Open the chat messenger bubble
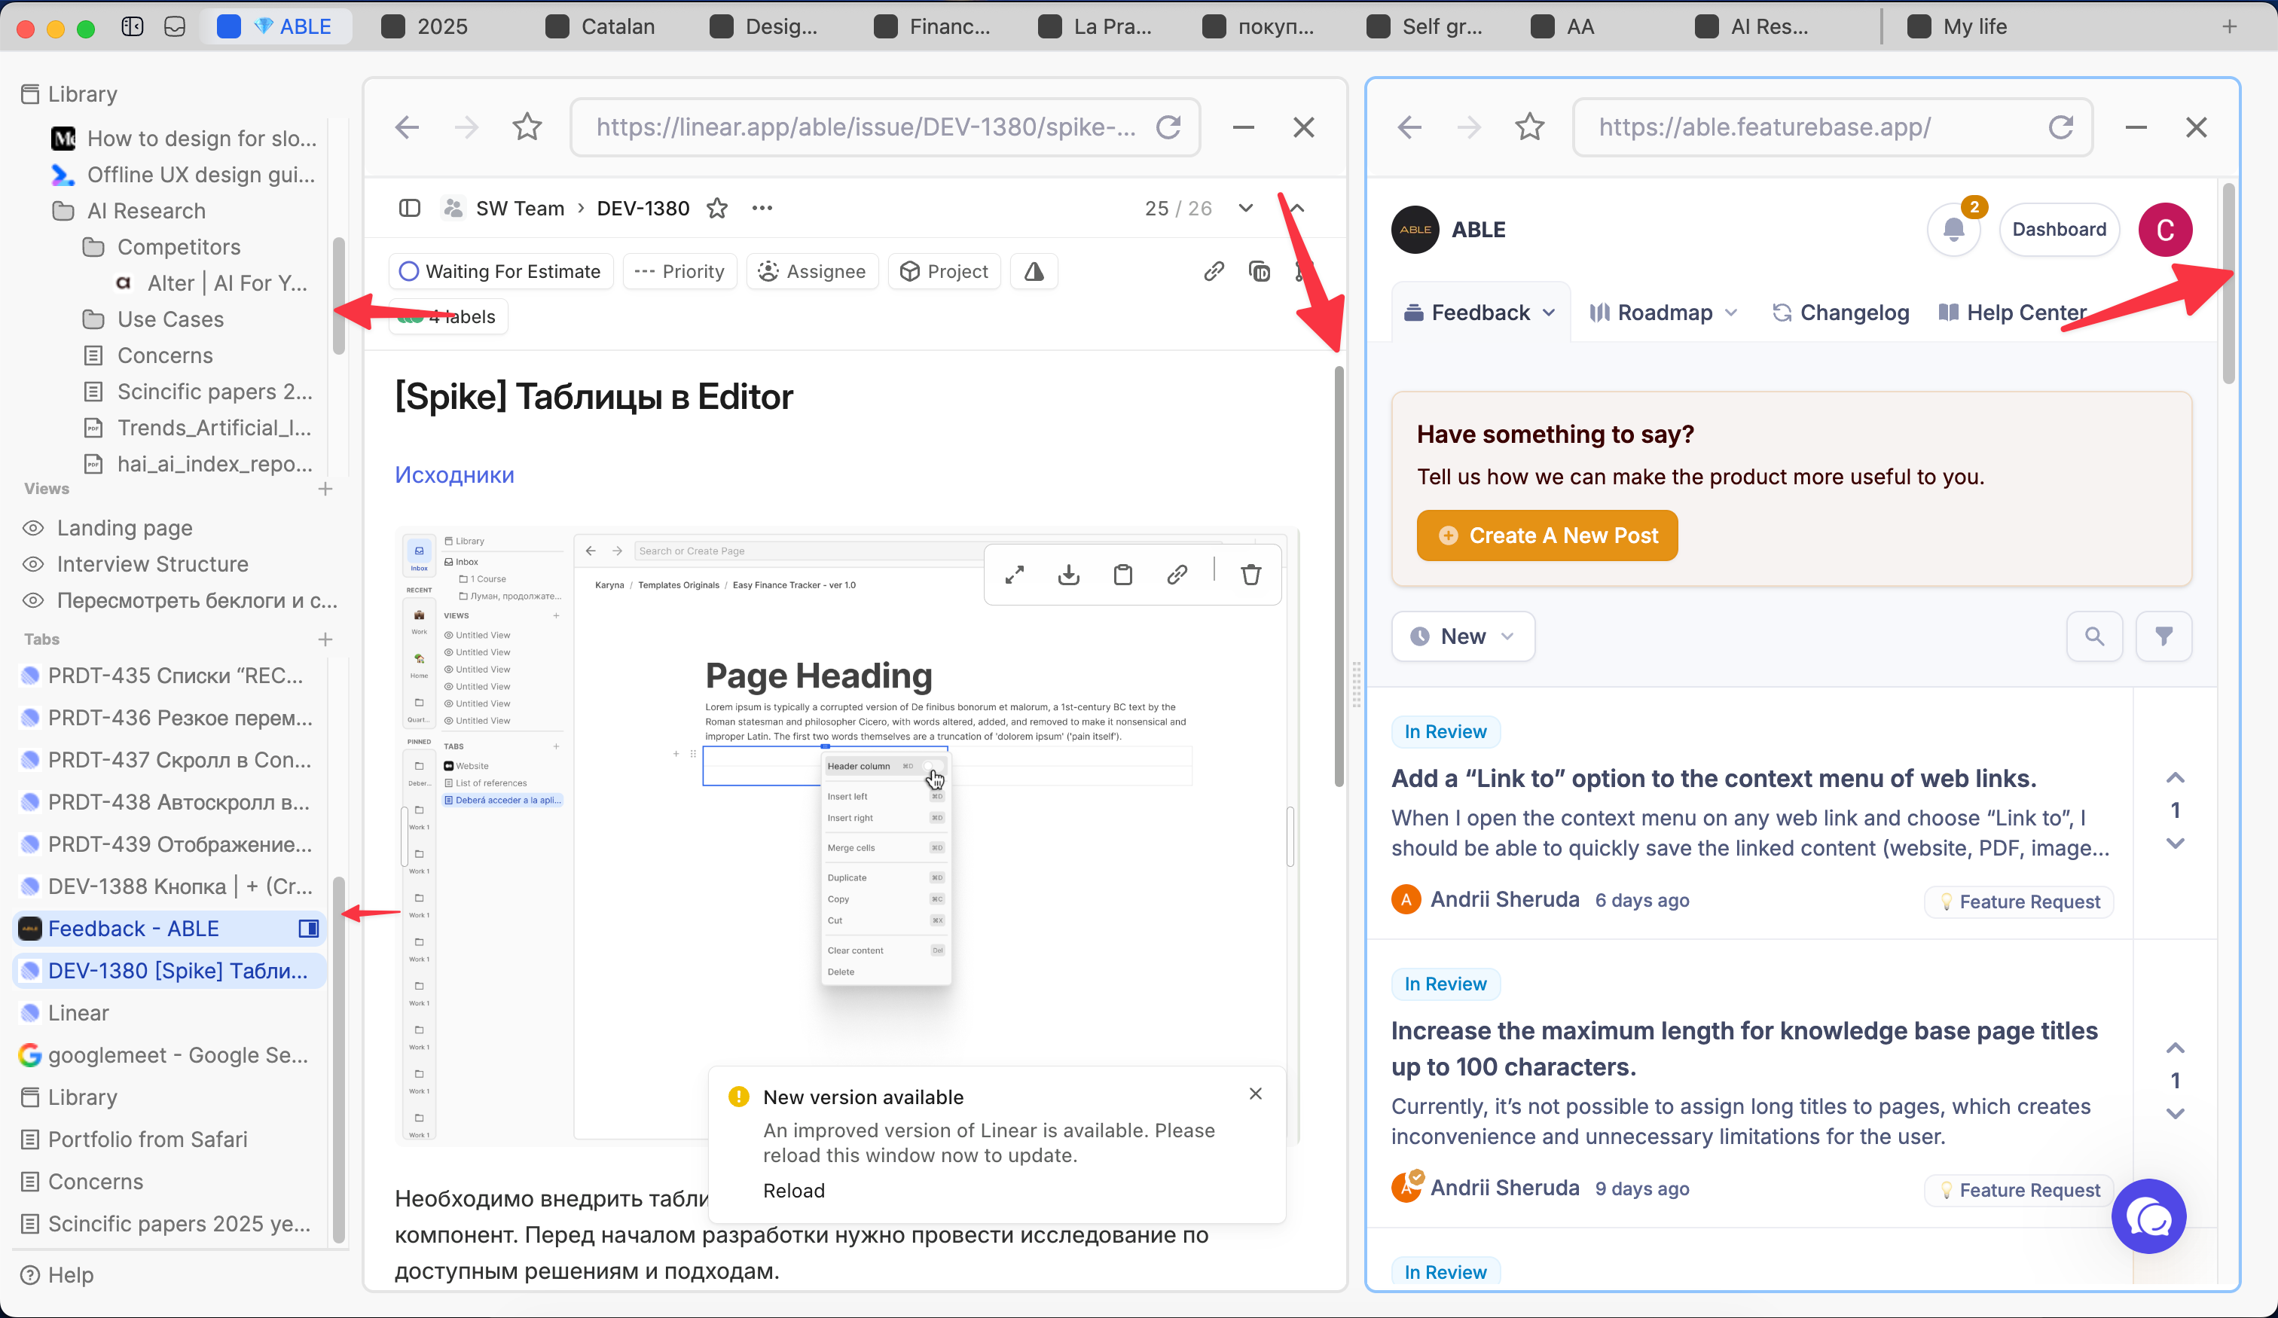The height and width of the screenshot is (1318, 2278). click(2148, 1217)
